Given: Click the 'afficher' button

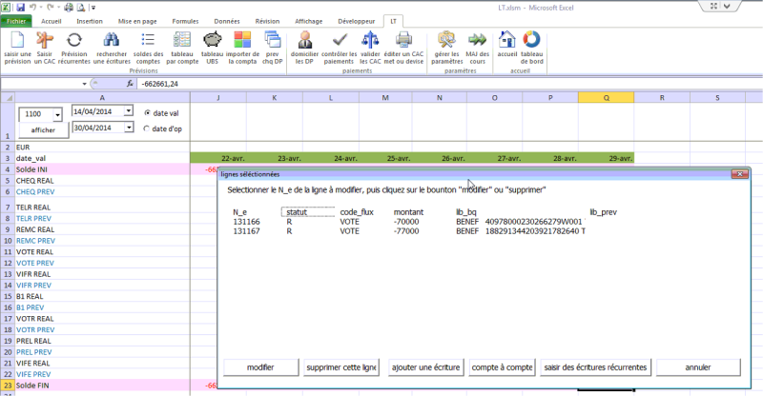Looking at the screenshot, I should [x=43, y=129].
